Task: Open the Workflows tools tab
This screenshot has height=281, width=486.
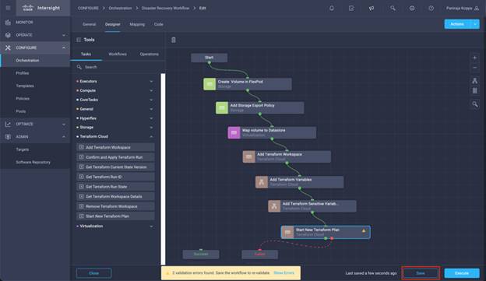Action: click(x=118, y=54)
